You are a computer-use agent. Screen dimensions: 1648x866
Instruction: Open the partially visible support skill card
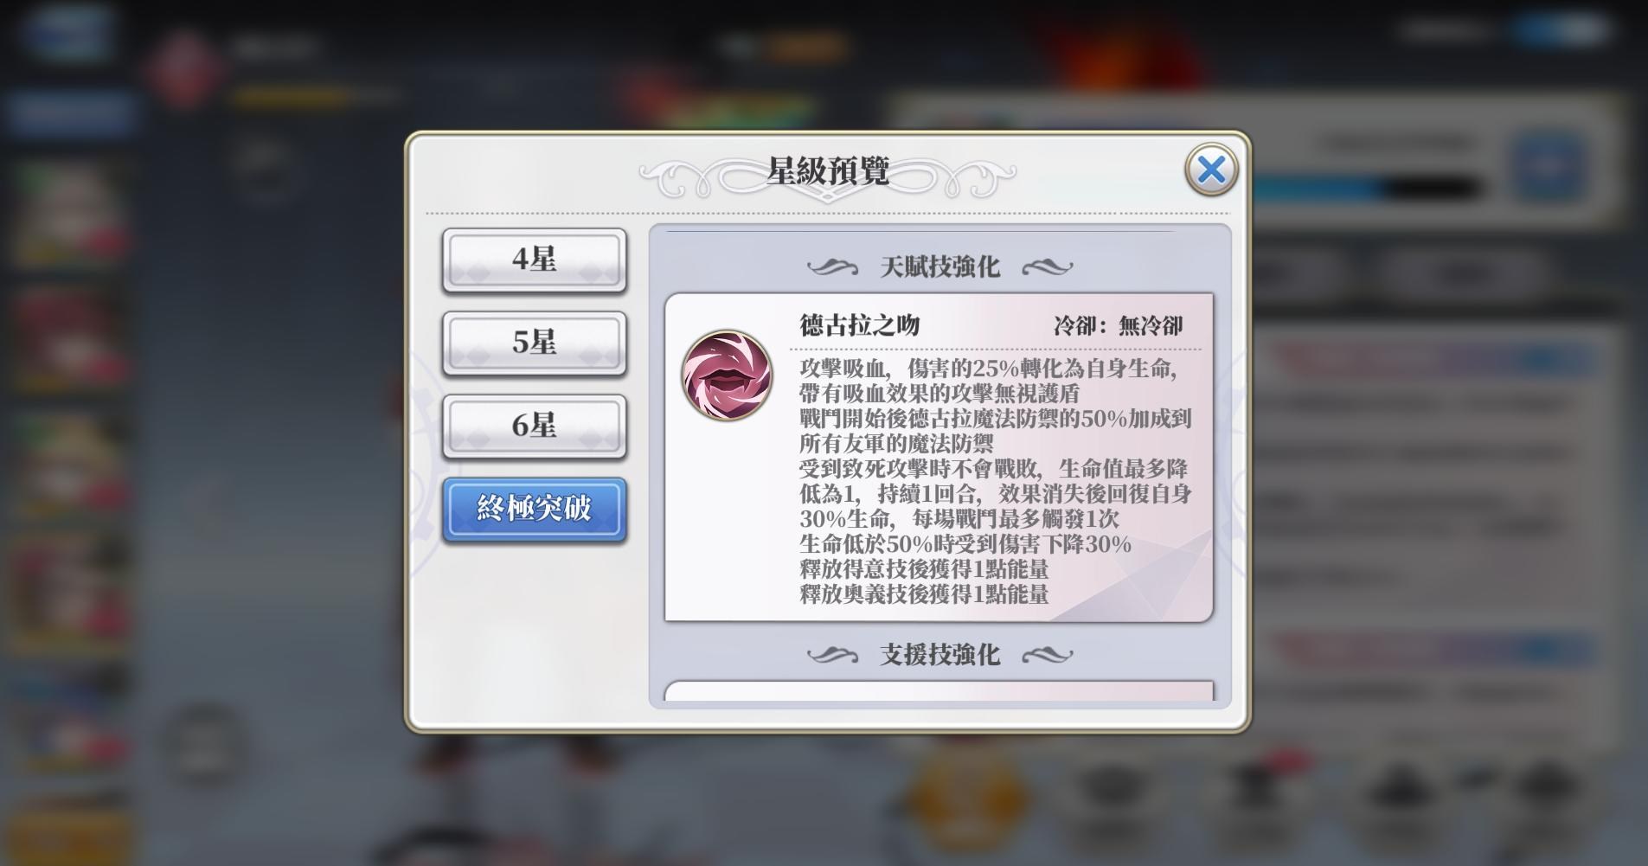pos(939,691)
